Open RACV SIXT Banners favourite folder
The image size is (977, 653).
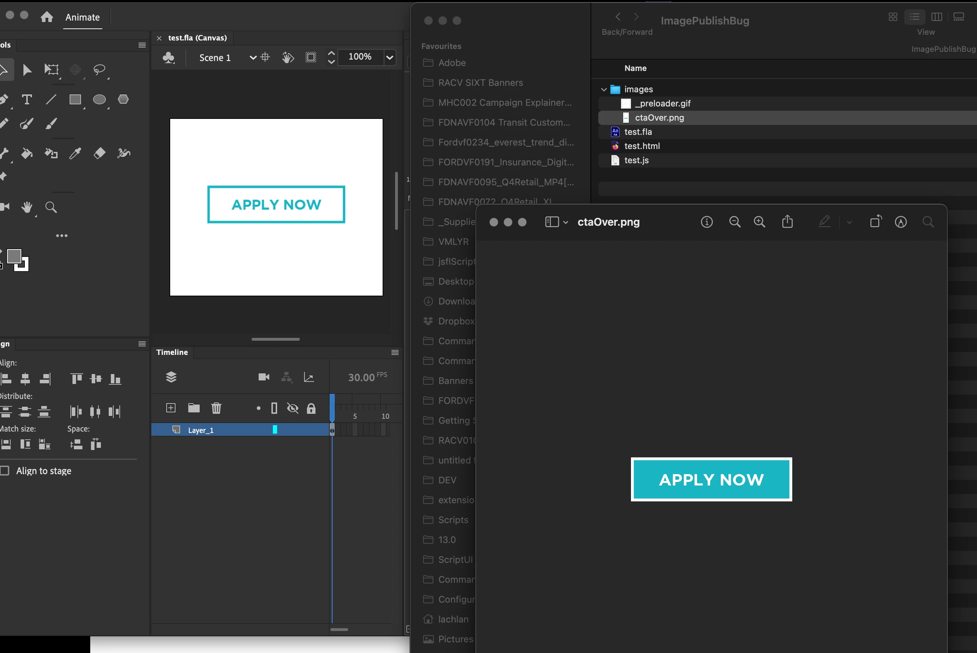pyautogui.click(x=480, y=82)
